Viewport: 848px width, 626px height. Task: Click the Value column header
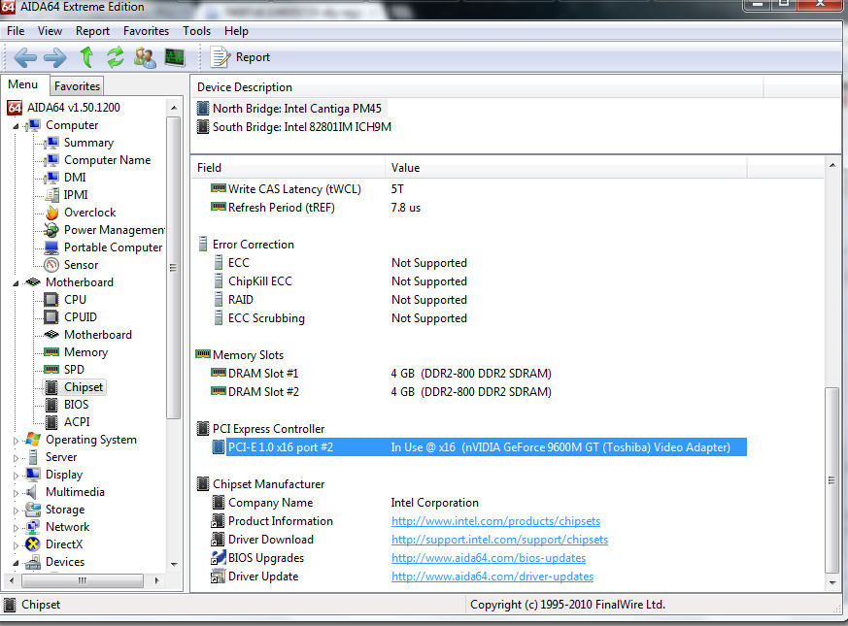click(566, 168)
